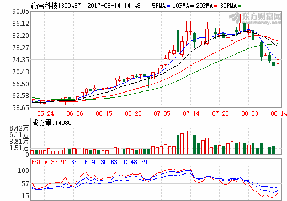Image resolution: width=287 pixels, height=201 pixels.
Task: Click the 05-24 date label
Action: click(45, 113)
